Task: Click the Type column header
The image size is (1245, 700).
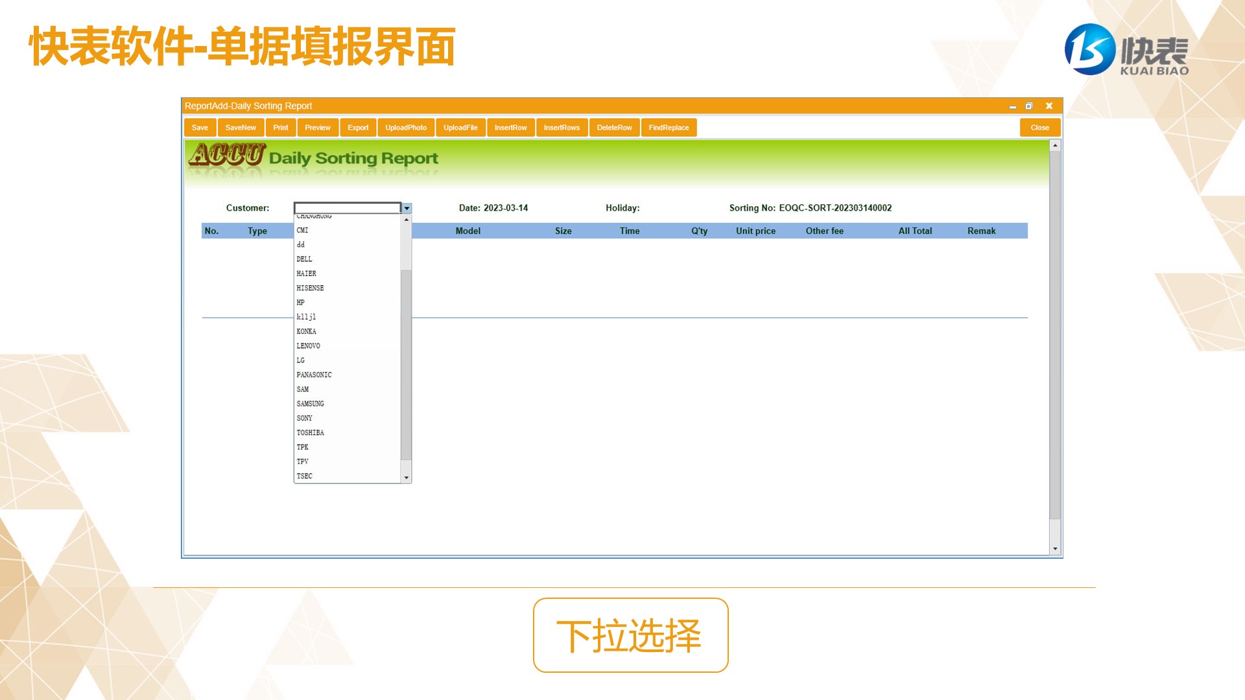Action: [x=257, y=231]
